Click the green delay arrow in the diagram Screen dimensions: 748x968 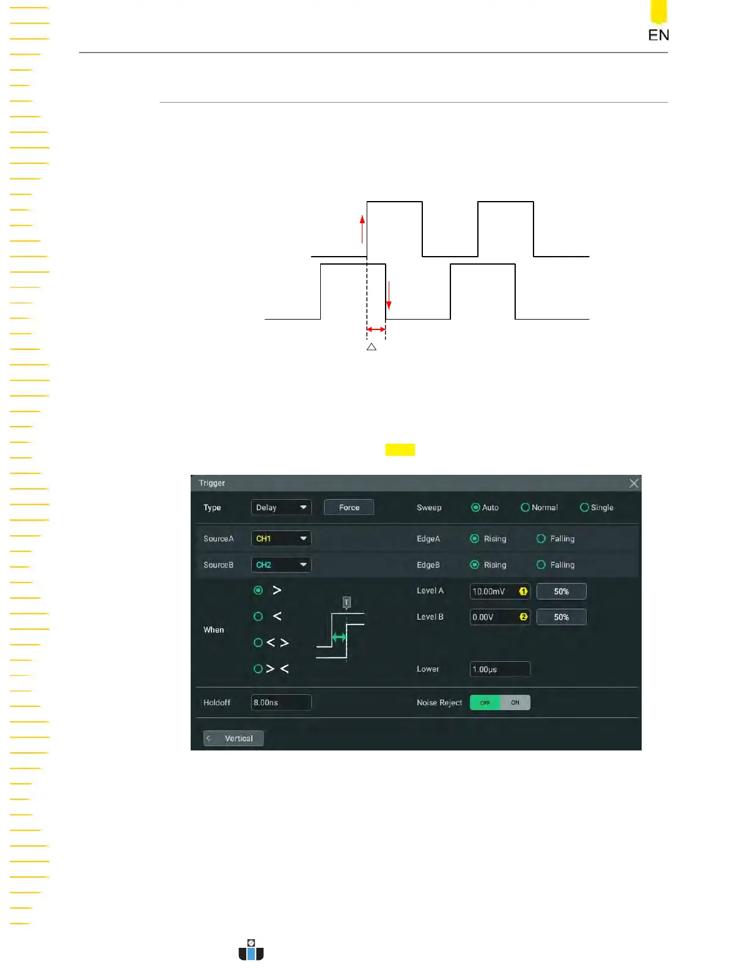click(339, 637)
